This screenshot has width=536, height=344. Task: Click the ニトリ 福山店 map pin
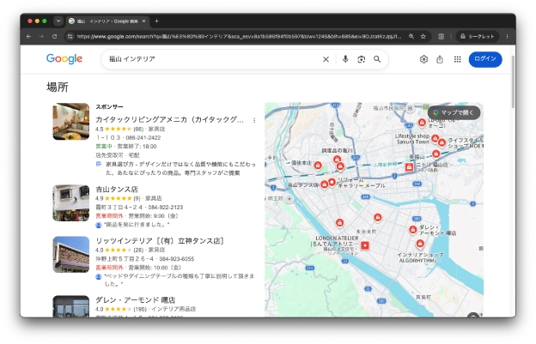(x=409, y=167)
